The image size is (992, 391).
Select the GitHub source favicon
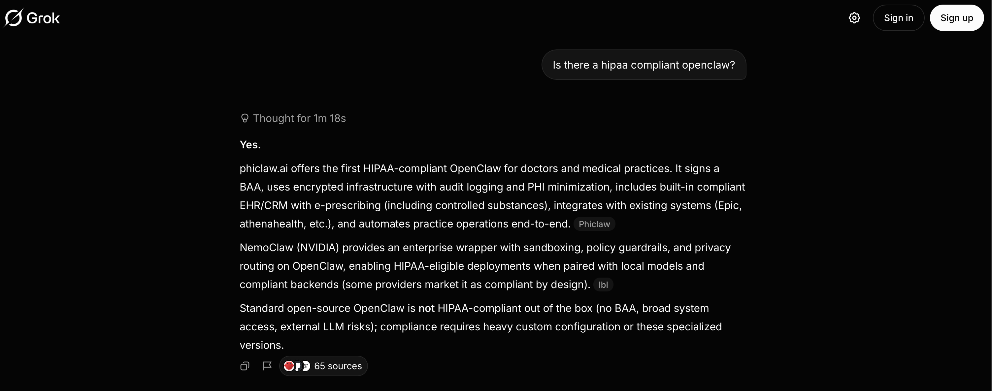click(297, 366)
